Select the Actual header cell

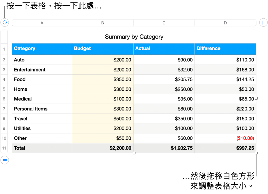(164, 49)
